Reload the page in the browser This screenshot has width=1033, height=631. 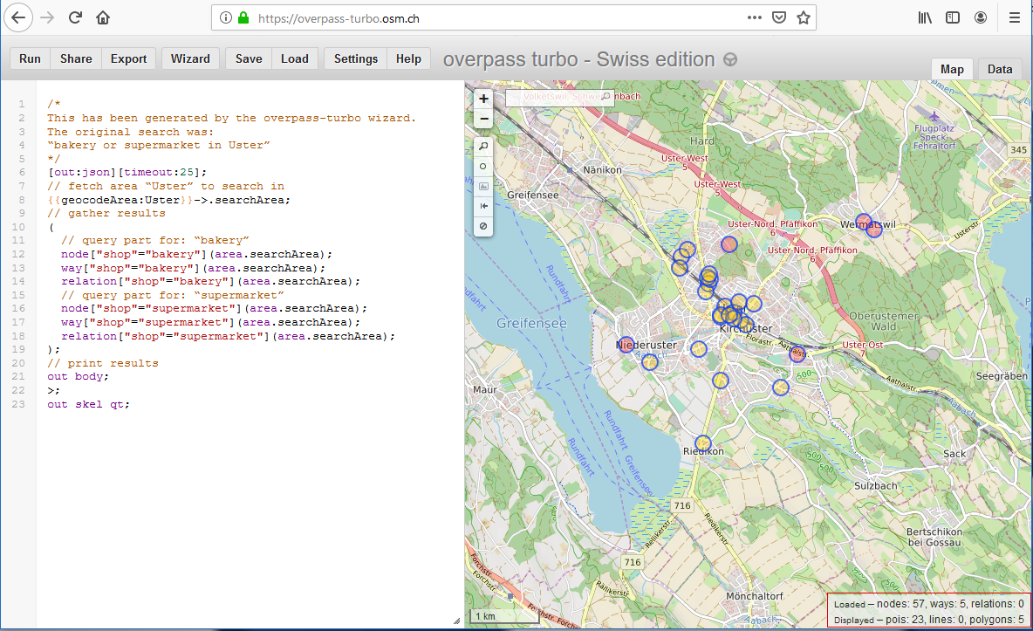[x=75, y=17]
